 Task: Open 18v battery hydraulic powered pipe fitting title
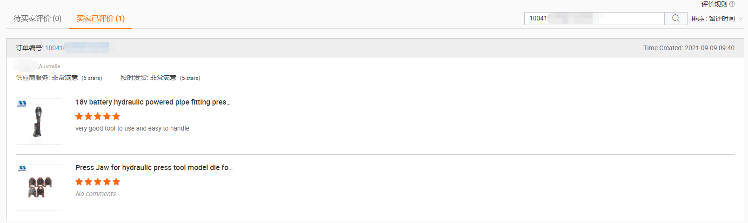point(153,102)
